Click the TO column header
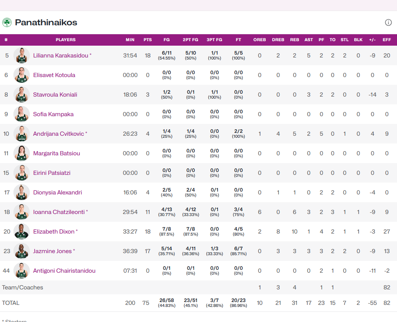This screenshot has height=322, width=397. tap(333, 40)
